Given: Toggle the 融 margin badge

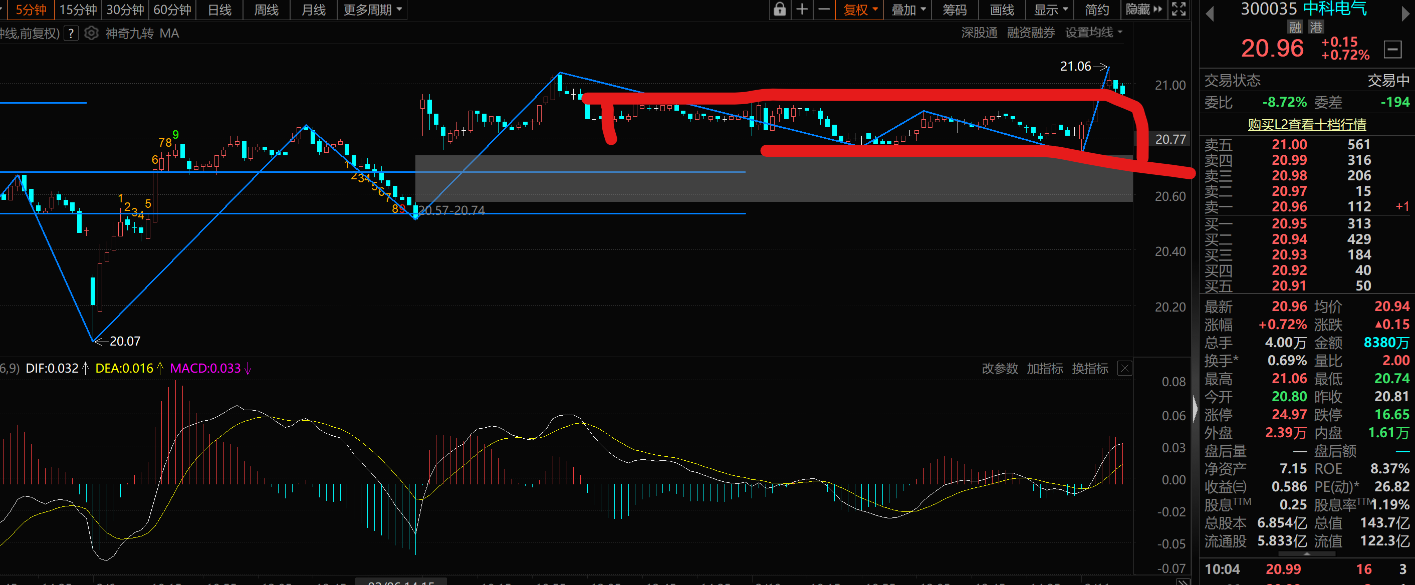Looking at the screenshot, I should [1295, 27].
